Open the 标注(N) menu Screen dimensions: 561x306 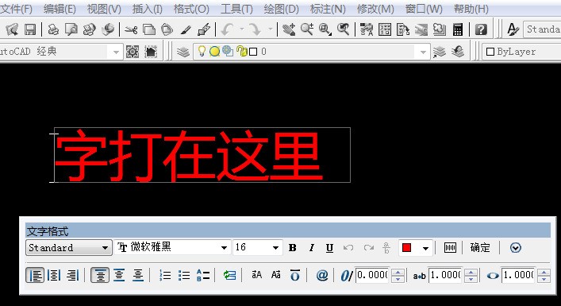pyautogui.click(x=328, y=9)
